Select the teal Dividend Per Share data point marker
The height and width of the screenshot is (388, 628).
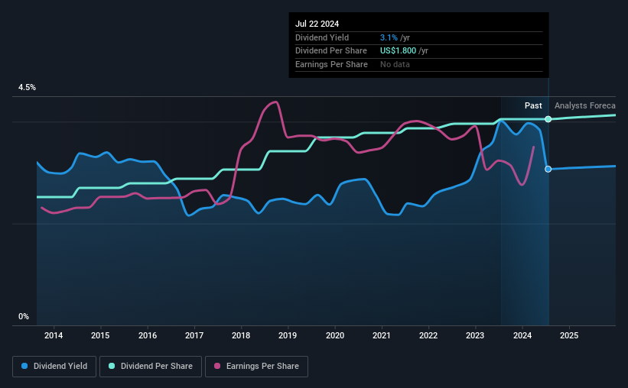tap(548, 119)
